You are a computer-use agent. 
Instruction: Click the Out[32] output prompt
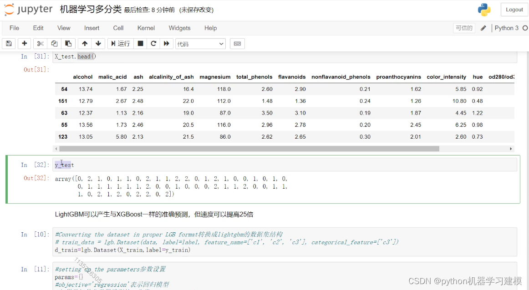click(36, 178)
